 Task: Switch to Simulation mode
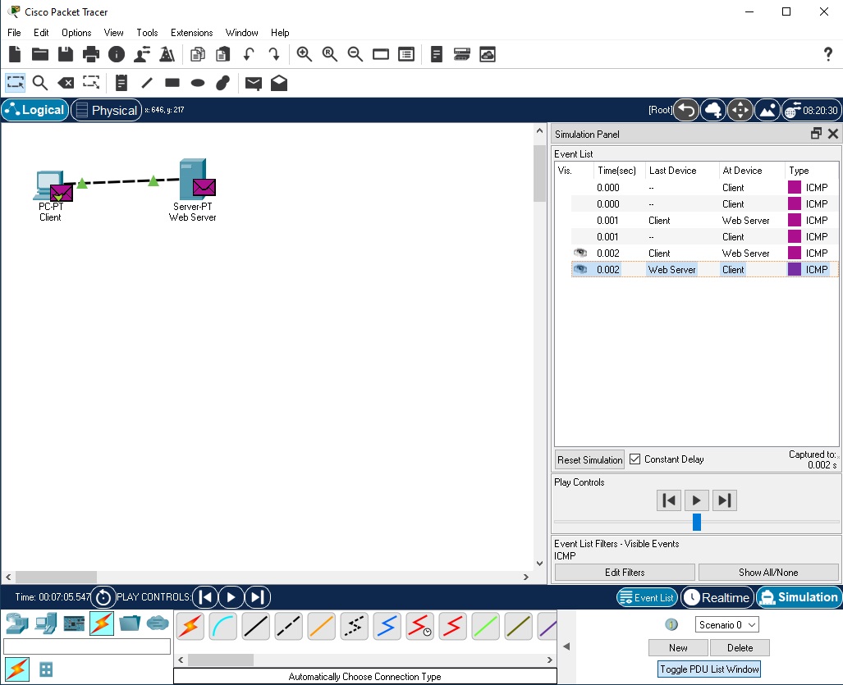pyautogui.click(x=799, y=597)
